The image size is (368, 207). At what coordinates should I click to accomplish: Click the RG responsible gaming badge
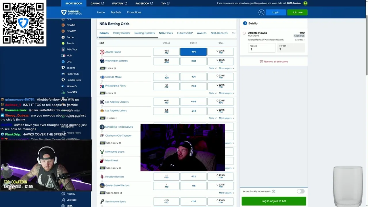(305, 3)
